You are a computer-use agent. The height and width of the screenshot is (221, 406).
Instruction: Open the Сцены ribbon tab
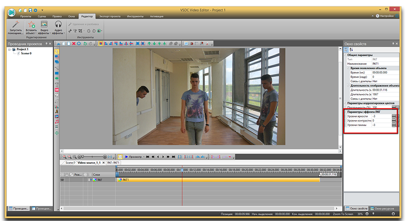click(x=42, y=16)
